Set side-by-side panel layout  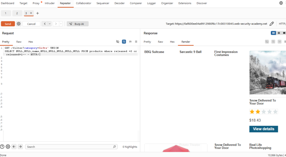273,33
